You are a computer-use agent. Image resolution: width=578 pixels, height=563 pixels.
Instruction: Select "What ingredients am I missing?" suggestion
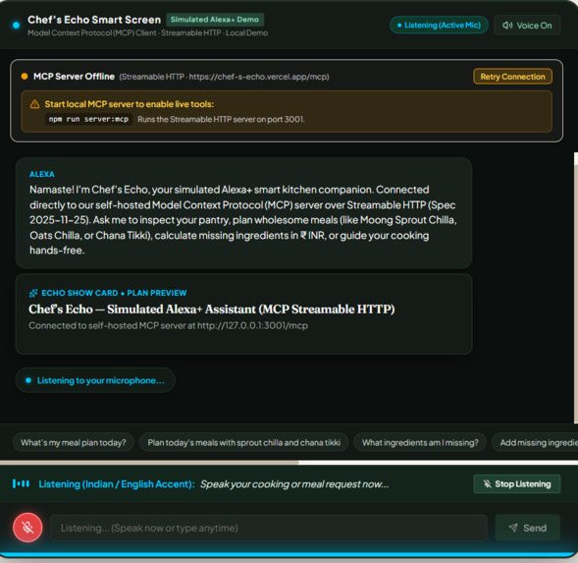tap(420, 442)
